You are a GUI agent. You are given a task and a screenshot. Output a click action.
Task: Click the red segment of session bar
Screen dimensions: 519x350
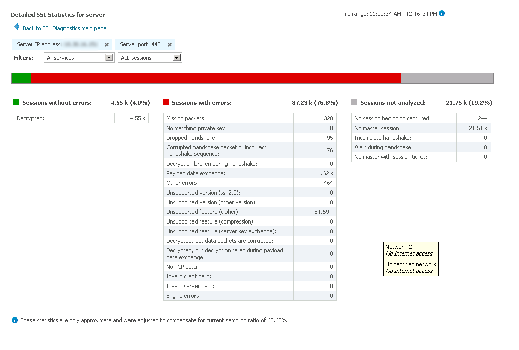point(216,78)
